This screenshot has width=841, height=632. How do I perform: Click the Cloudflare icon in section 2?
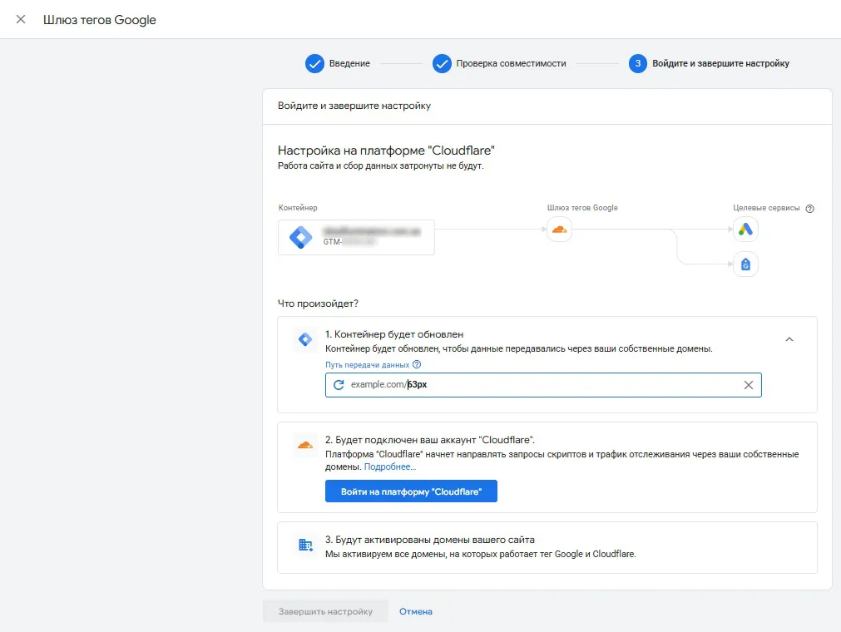pos(305,445)
